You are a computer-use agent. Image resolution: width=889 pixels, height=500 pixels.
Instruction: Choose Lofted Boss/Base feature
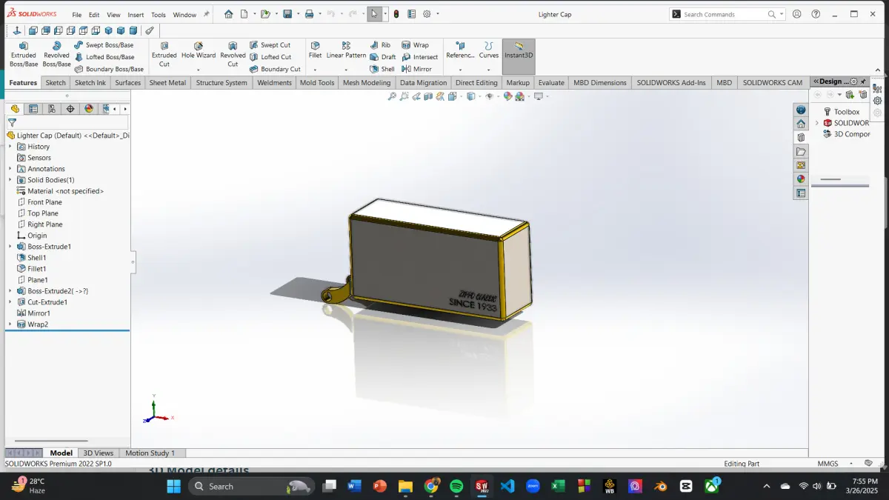[104, 57]
